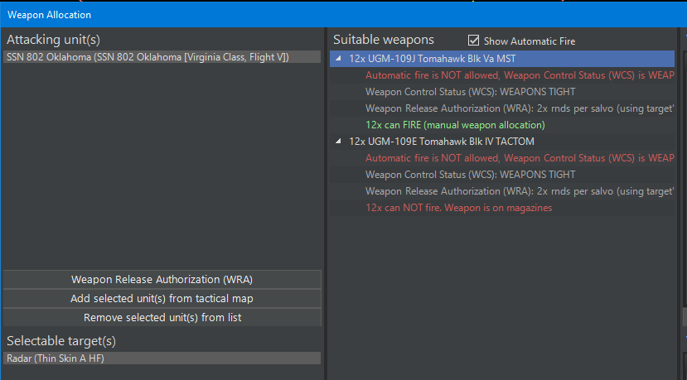
Task: Select the 12x UGM-109J Tomahawk Blk Va MST weapon
Action: pyautogui.click(x=443, y=59)
